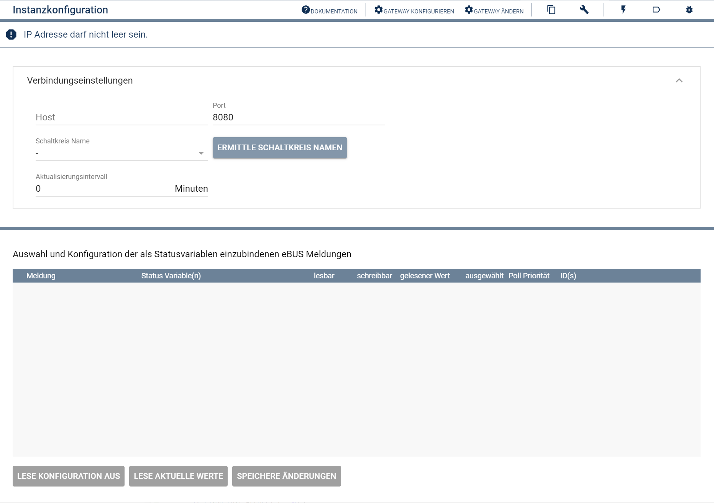Click the exclamation warning icon
714x503 pixels.
click(11, 35)
